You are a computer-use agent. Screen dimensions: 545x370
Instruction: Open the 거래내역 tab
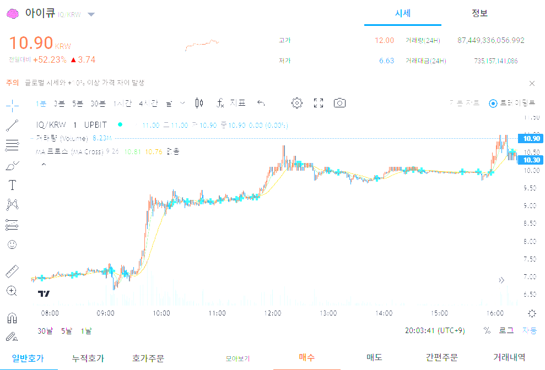tap(509, 357)
